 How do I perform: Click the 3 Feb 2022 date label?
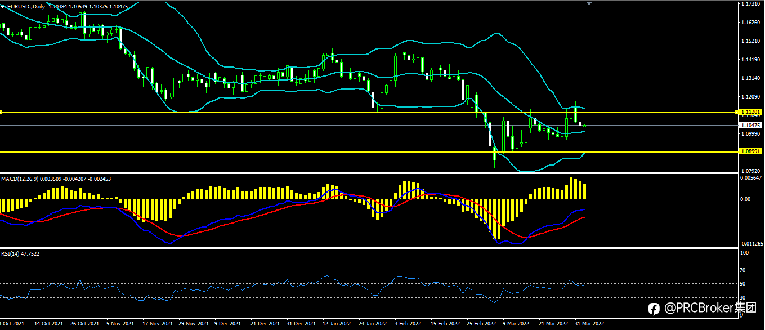tap(409, 324)
